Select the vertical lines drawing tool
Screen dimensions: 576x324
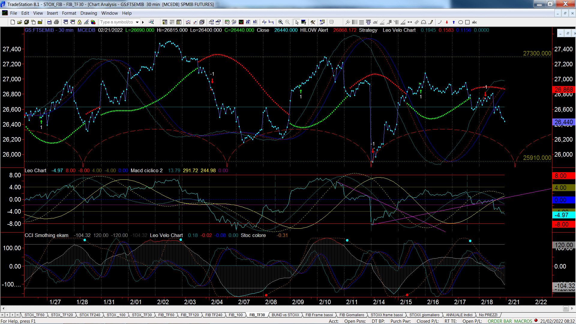(354, 22)
